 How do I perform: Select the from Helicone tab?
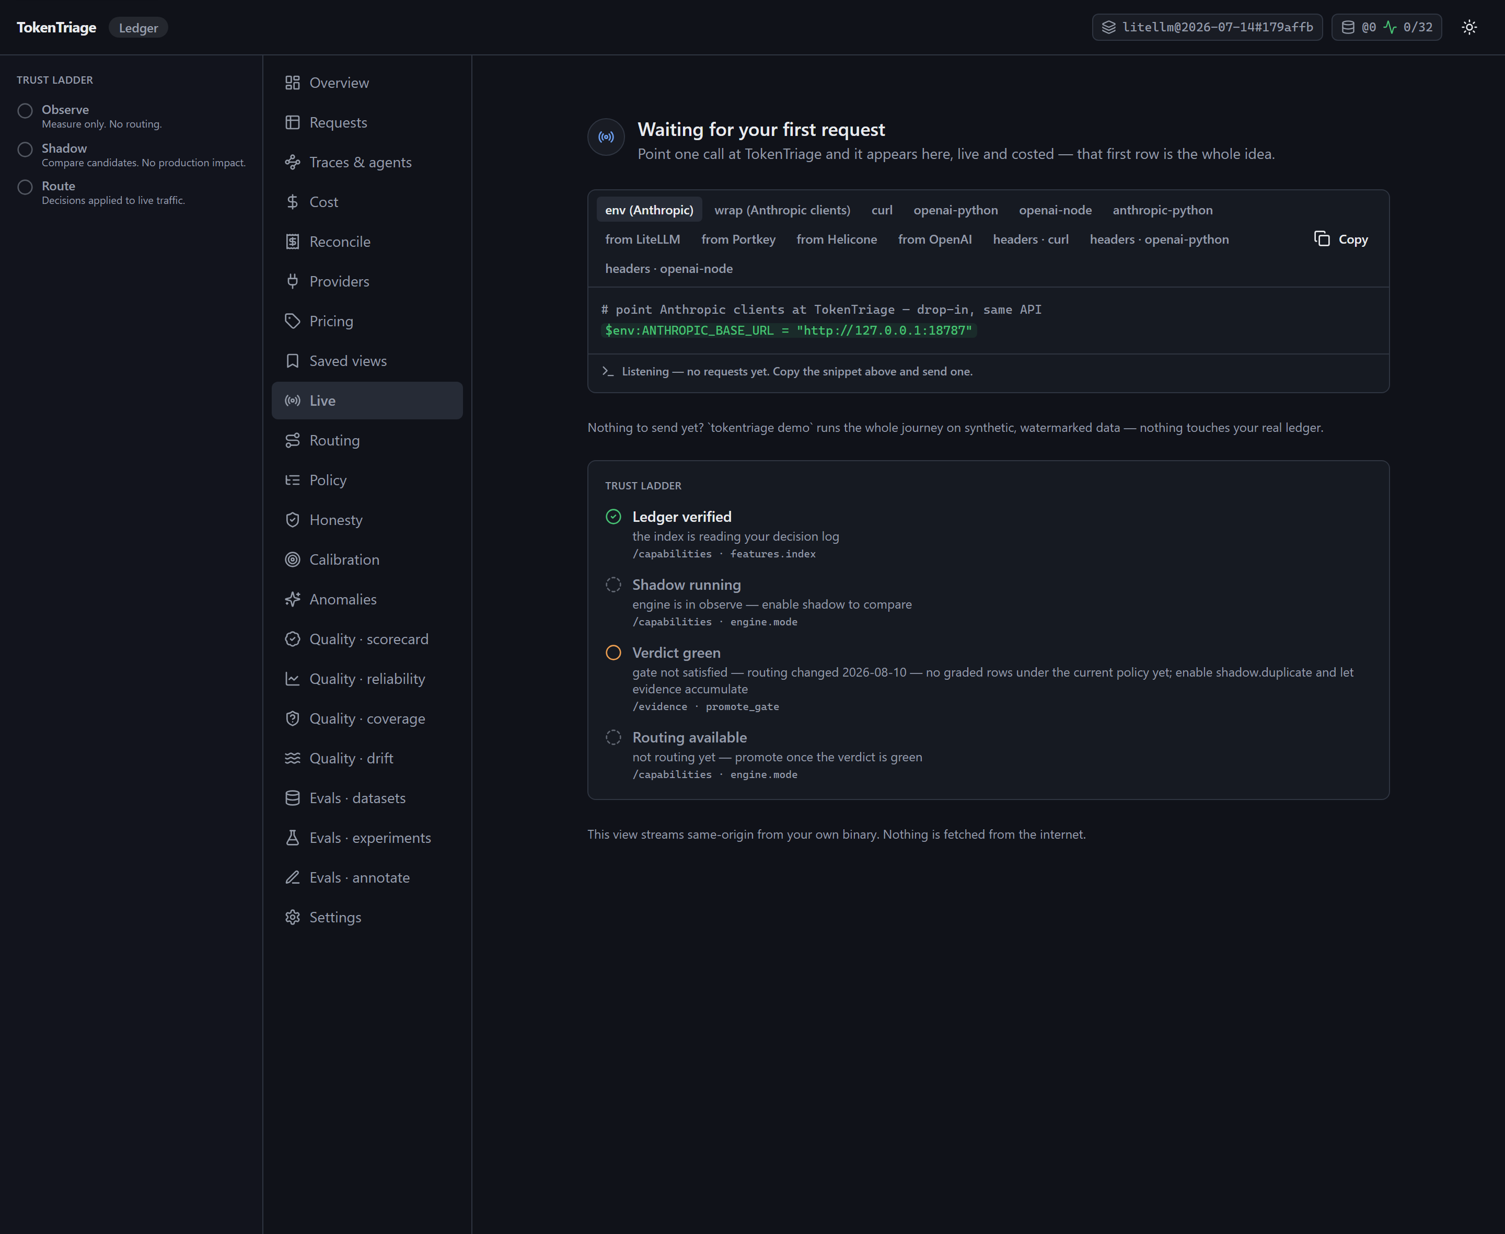[x=836, y=239]
